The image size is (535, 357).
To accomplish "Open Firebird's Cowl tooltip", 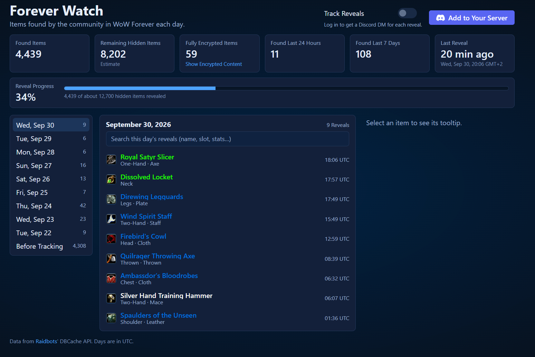I will 143,236.
